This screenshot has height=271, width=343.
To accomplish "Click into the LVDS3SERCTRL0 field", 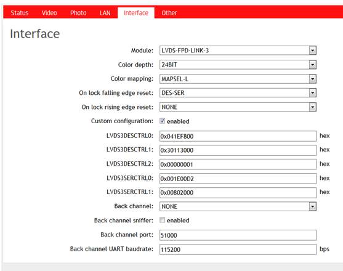I will pyautogui.click(x=238, y=179).
